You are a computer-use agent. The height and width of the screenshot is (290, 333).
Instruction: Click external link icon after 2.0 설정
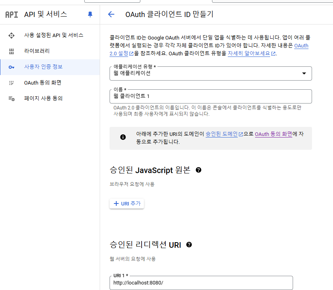pyautogui.click(x=131, y=54)
